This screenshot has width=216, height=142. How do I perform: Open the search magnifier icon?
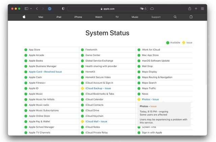point(175,17)
